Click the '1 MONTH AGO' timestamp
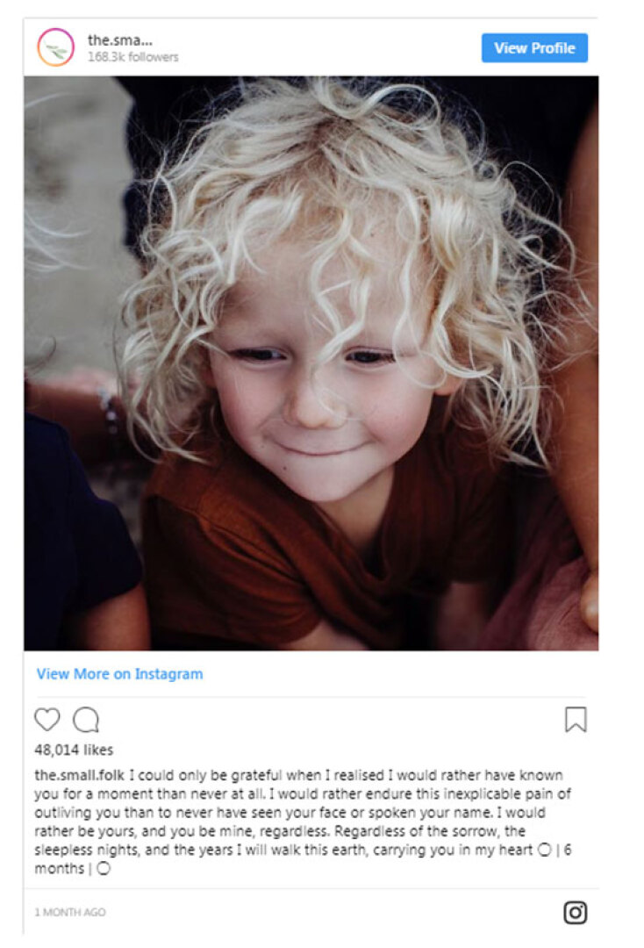 (70, 912)
